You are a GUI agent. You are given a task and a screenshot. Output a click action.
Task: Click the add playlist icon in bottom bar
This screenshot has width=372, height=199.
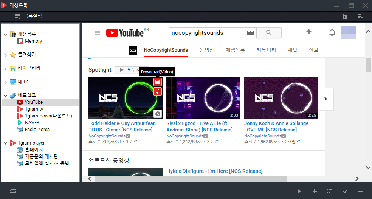click(330, 191)
